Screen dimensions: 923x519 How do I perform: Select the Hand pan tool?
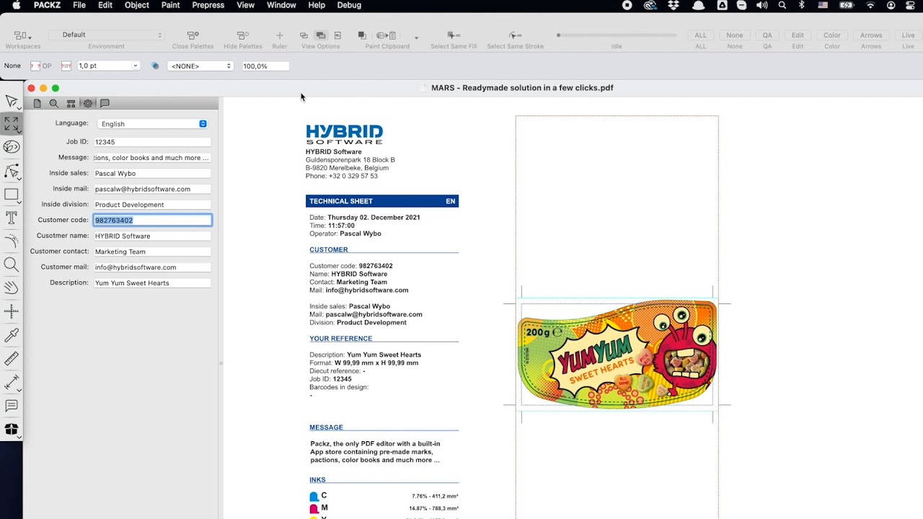pos(11,288)
